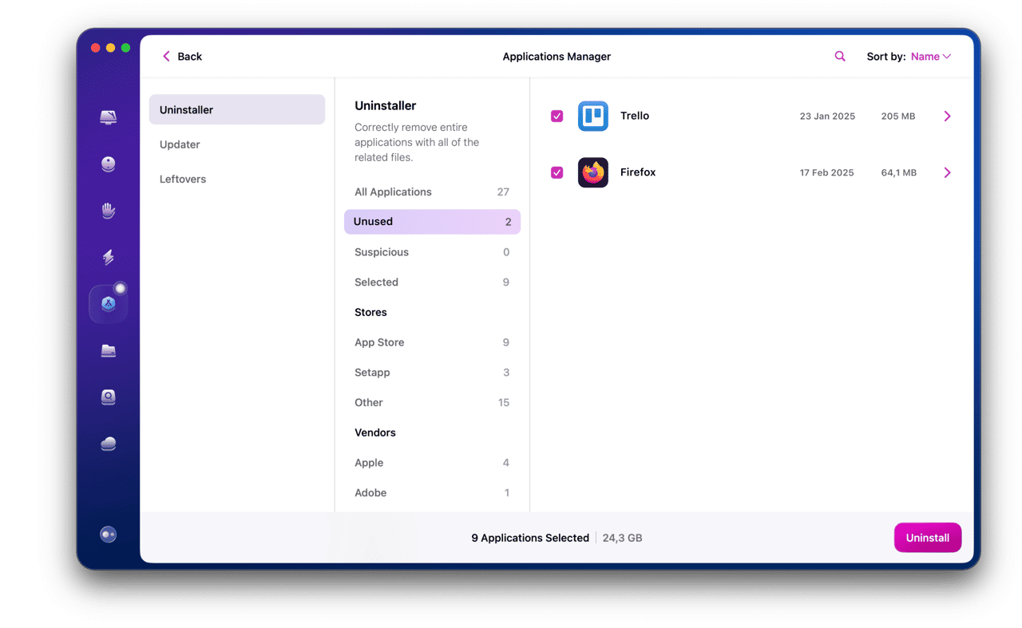Select the All Applications filter
1022x628 pixels.
[432, 192]
